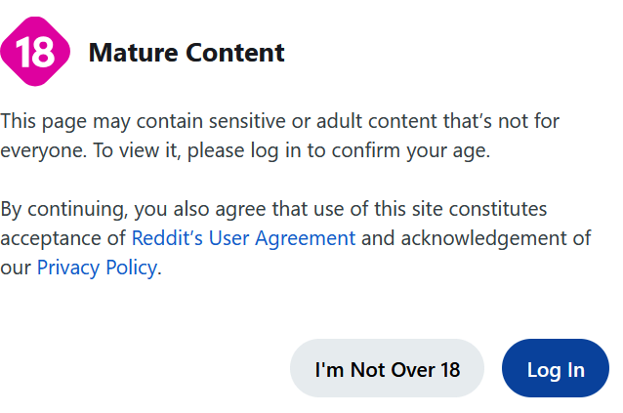Click the pink 18 age-restriction icon

pyautogui.click(x=35, y=51)
